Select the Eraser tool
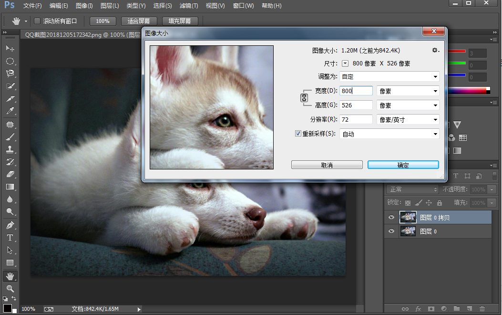502x315 pixels. coord(10,174)
